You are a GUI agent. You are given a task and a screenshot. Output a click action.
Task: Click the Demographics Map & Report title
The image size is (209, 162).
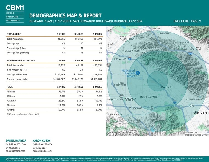[x=65, y=15]
